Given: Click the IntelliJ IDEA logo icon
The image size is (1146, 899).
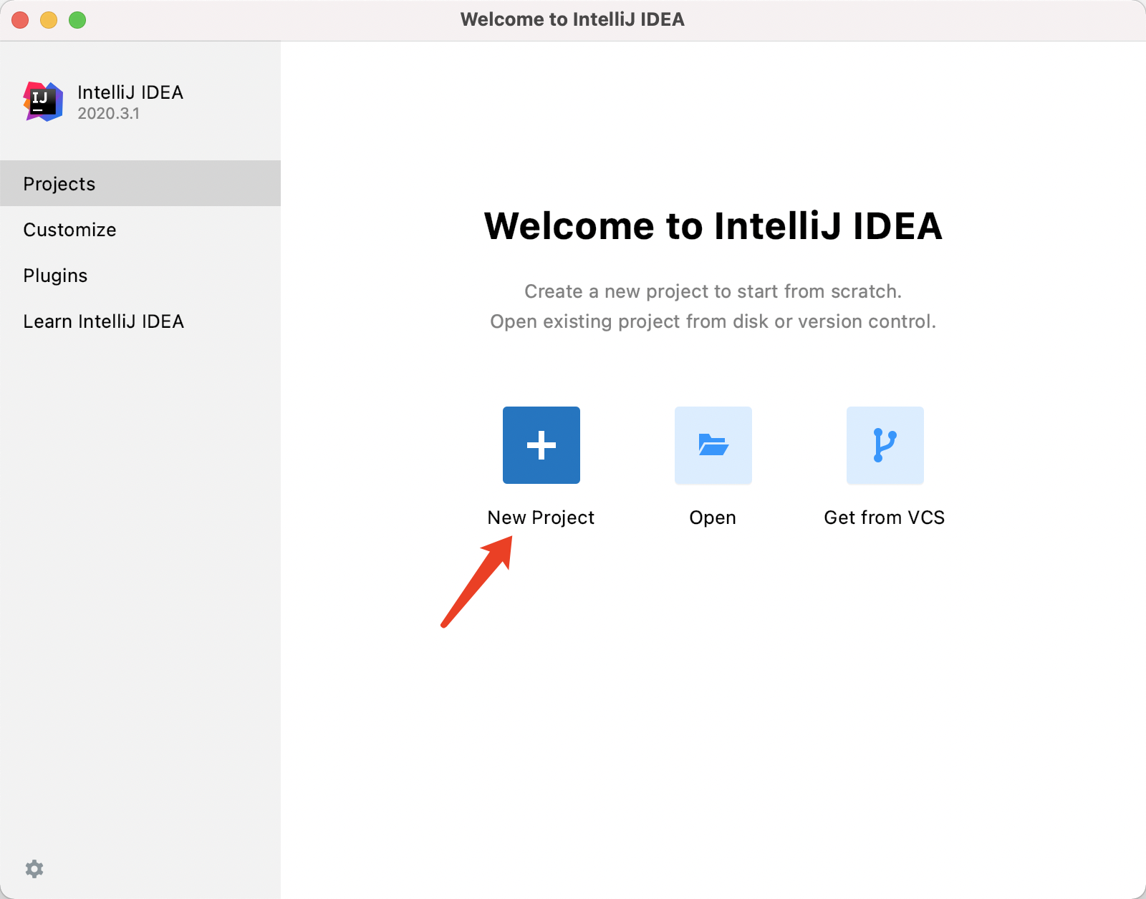Looking at the screenshot, I should pyautogui.click(x=43, y=102).
